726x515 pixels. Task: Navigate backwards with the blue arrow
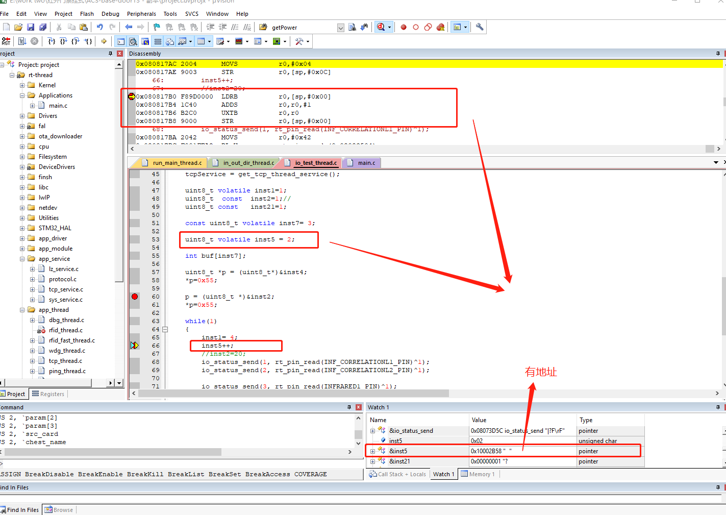[129, 27]
